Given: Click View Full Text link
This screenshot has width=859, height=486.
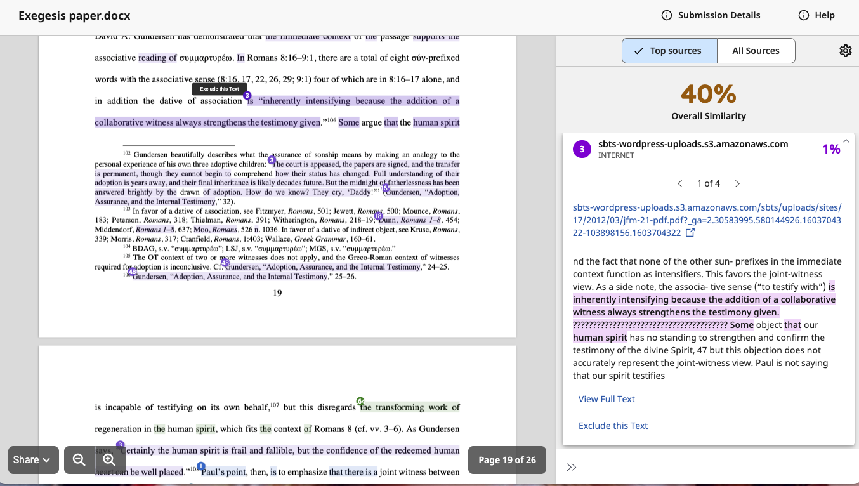Looking at the screenshot, I should click(x=607, y=399).
